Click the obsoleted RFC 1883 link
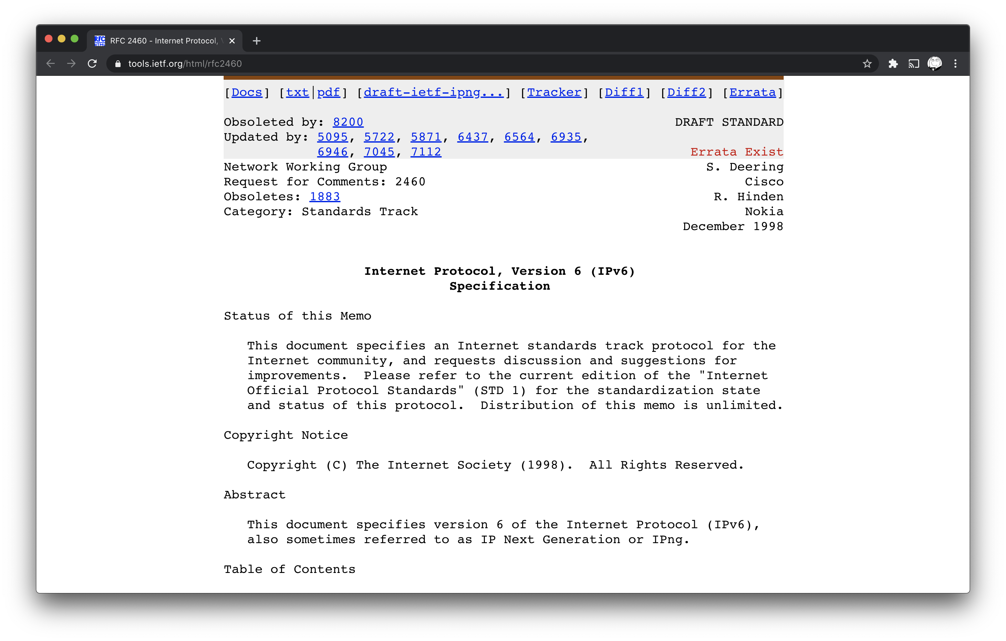1006x641 pixels. [325, 196]
